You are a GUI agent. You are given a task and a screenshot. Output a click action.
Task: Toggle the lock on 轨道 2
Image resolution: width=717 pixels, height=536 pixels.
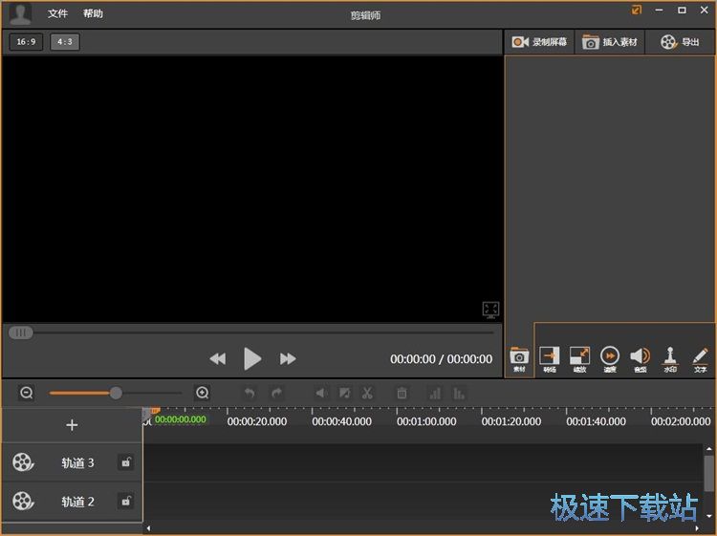(126, 502)
